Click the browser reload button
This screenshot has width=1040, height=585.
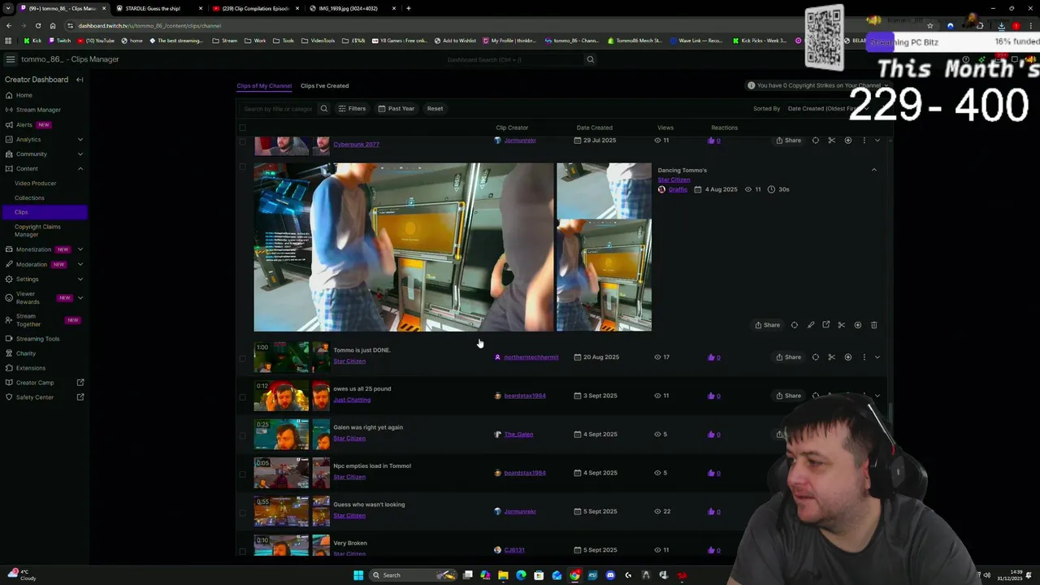[x=37, y=25]
